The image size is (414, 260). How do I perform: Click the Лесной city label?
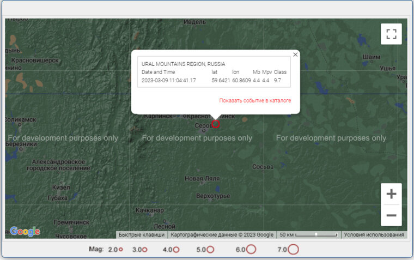pyautogui.click(x=164, y=226)
